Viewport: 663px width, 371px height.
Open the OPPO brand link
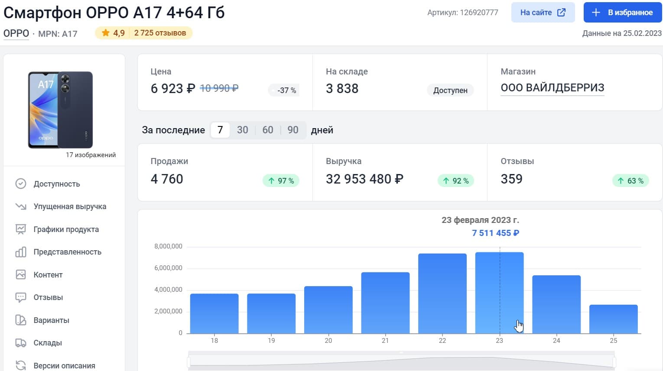[16, 33]
